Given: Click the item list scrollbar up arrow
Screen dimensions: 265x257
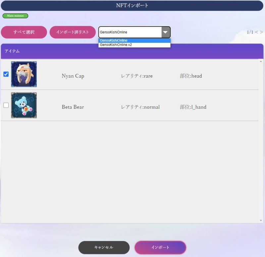Looking at the screenshot, I should tap(261, 61).
